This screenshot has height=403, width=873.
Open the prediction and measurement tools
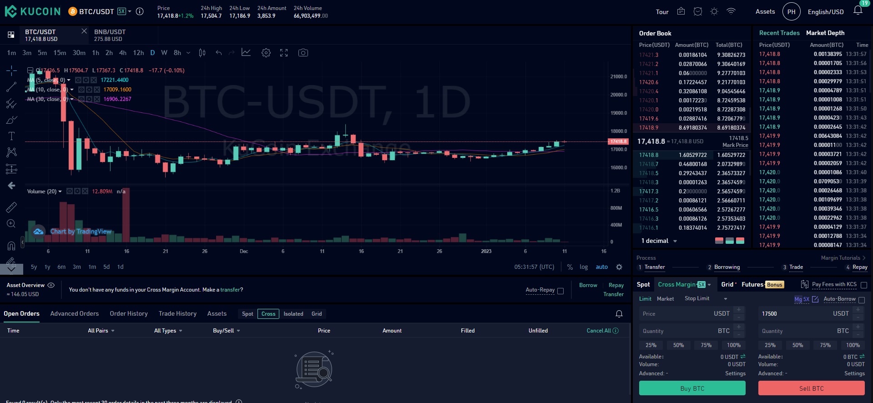[x=11, y=169]
